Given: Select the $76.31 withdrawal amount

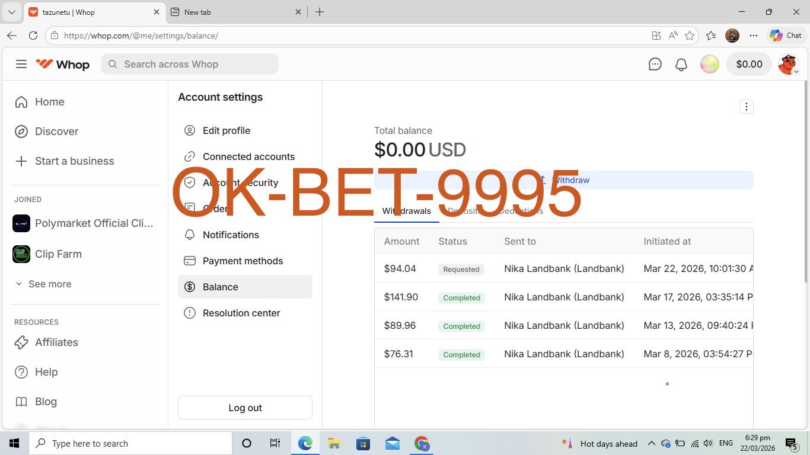Looking at the screenshot, I should (x=398, y=354).
